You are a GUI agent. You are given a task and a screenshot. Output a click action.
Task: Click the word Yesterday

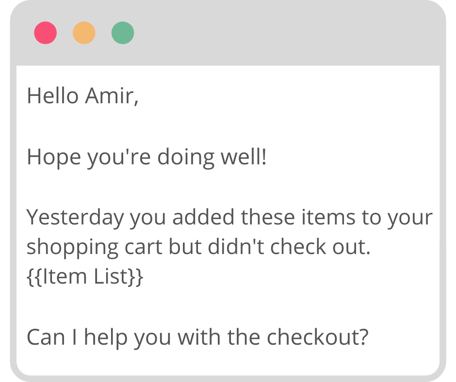pyautogui.click(x=75, y=218)
